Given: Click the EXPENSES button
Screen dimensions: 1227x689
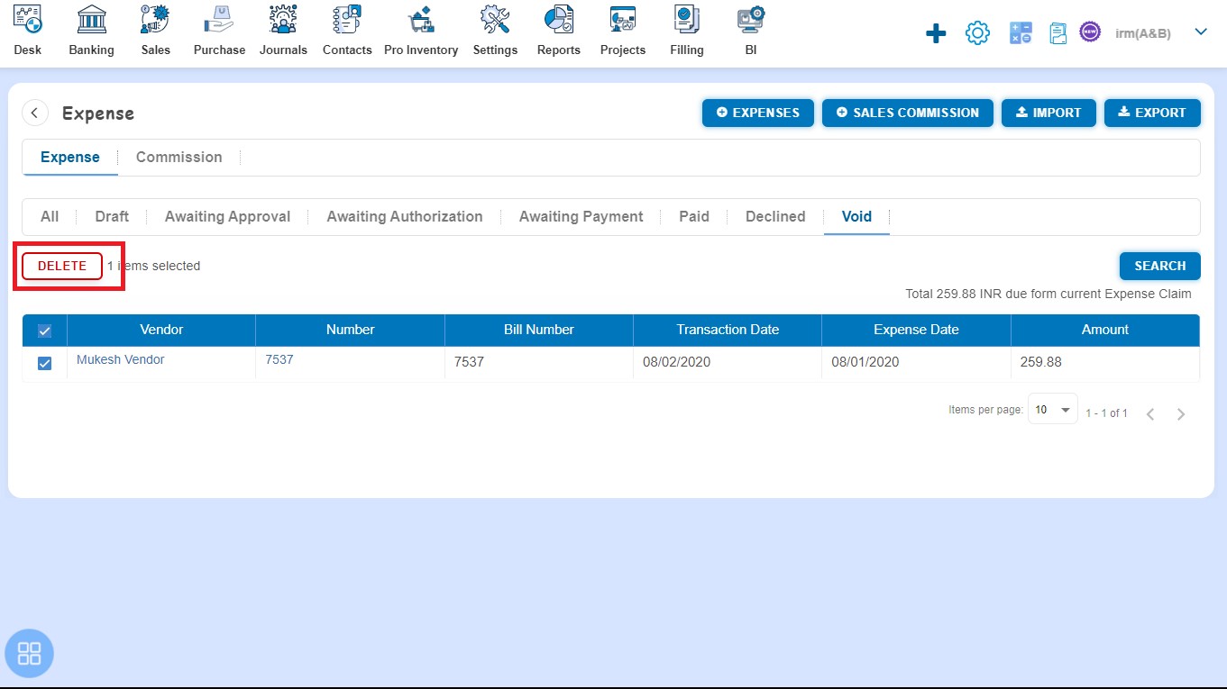Looking at the screenshot, I should coord(758,113).
